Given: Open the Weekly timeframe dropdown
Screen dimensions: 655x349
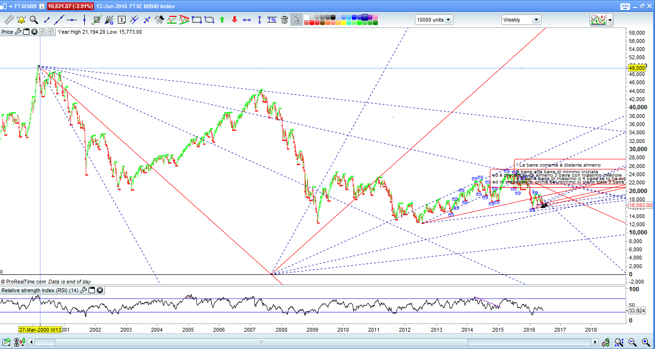Looking at the screenshot, I should pyautogui.click(x=521, y=20).
